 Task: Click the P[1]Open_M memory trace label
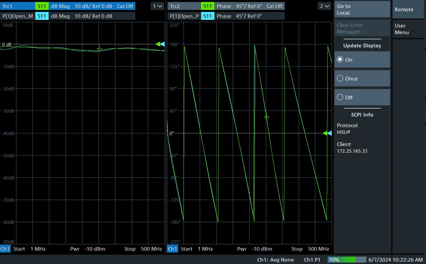click(x=18, y=16)
